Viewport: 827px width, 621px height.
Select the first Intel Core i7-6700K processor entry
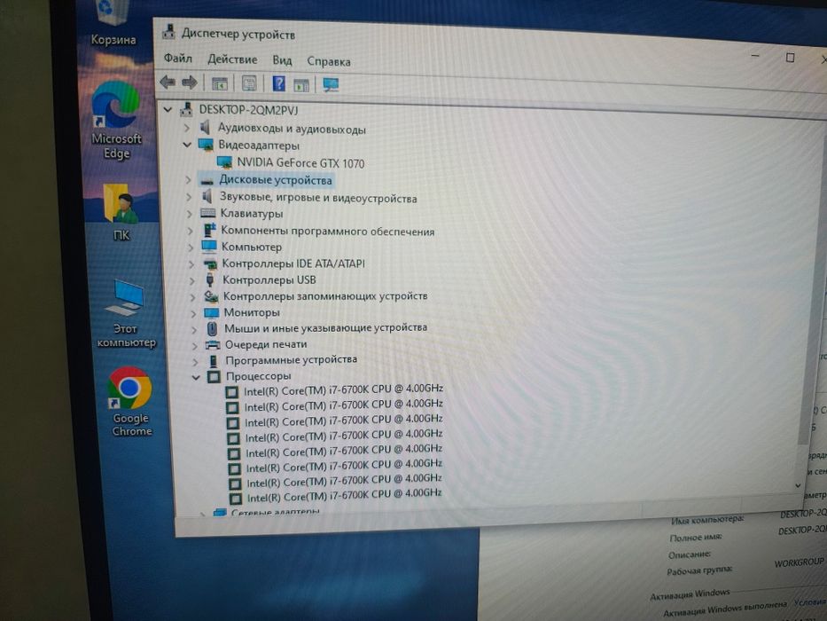click(343, 390)
